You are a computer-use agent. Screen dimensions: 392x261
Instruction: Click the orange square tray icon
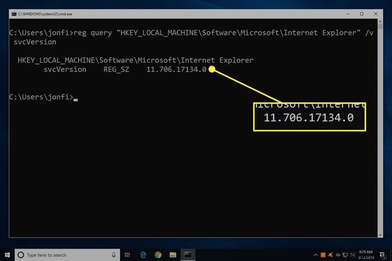pyautogui.click(x=323, y=255)
